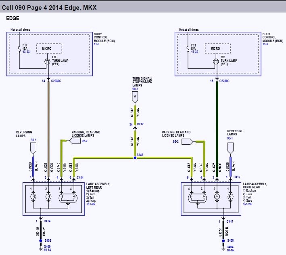Image resolution: width=286 pixels, height=255 pixels.
Task: Click the C414 label next to pin 6
Action: [x=80, y=177]
